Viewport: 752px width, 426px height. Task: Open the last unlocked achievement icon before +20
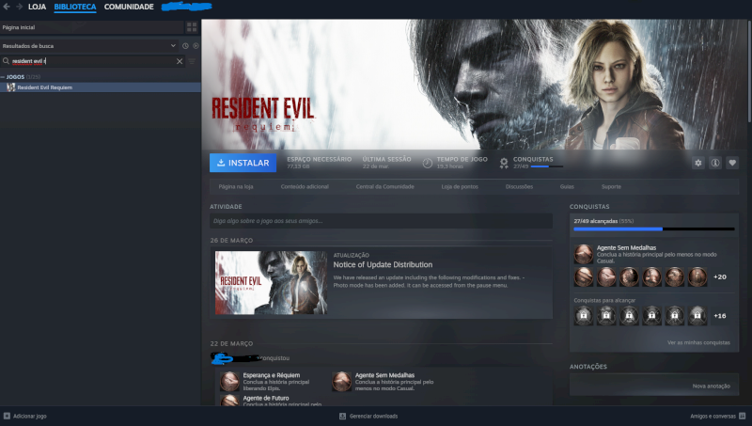click(697, 277)
